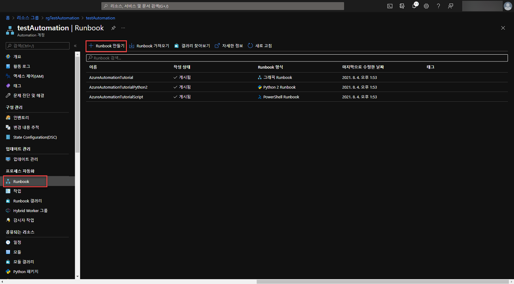Open directory and subscription filter icon
The image size is (514, 284).
(402, 6)
